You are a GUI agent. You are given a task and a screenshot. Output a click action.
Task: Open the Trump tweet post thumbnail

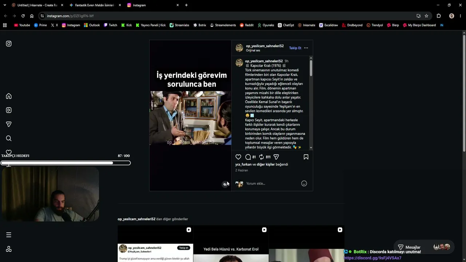click(155, 244)
